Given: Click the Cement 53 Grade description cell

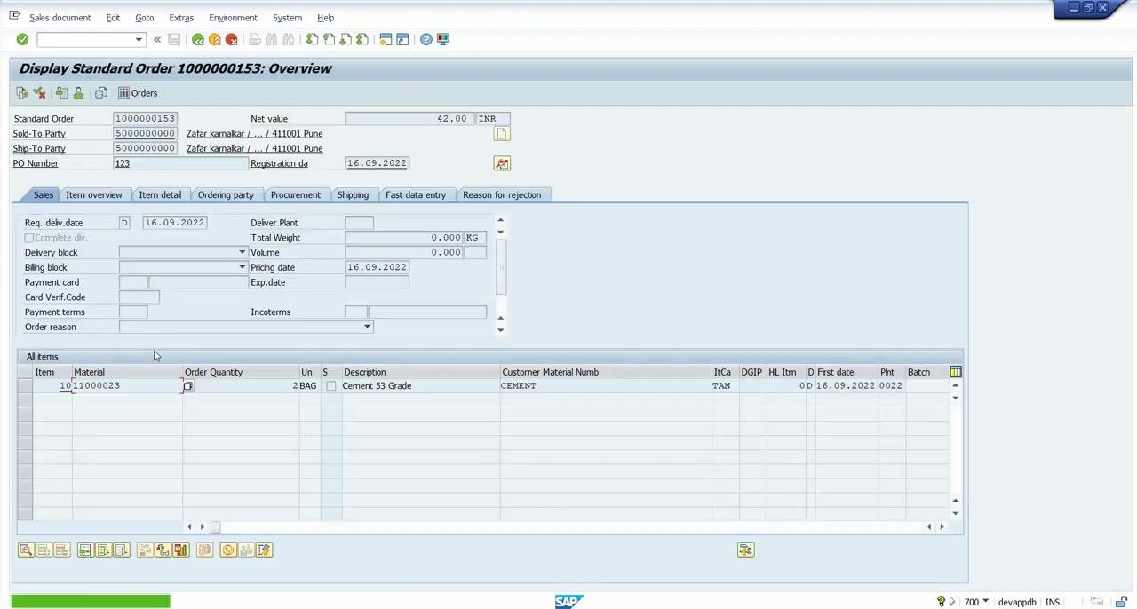Looking at the screenshot, I should click(420, 386).
